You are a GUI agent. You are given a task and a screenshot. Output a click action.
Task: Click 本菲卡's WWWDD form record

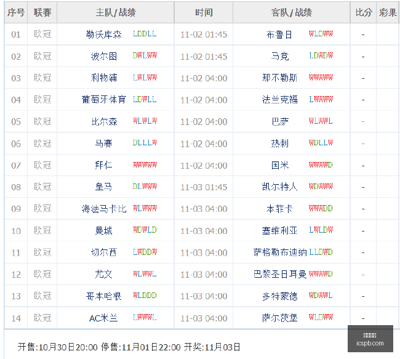tap(321, 208)
